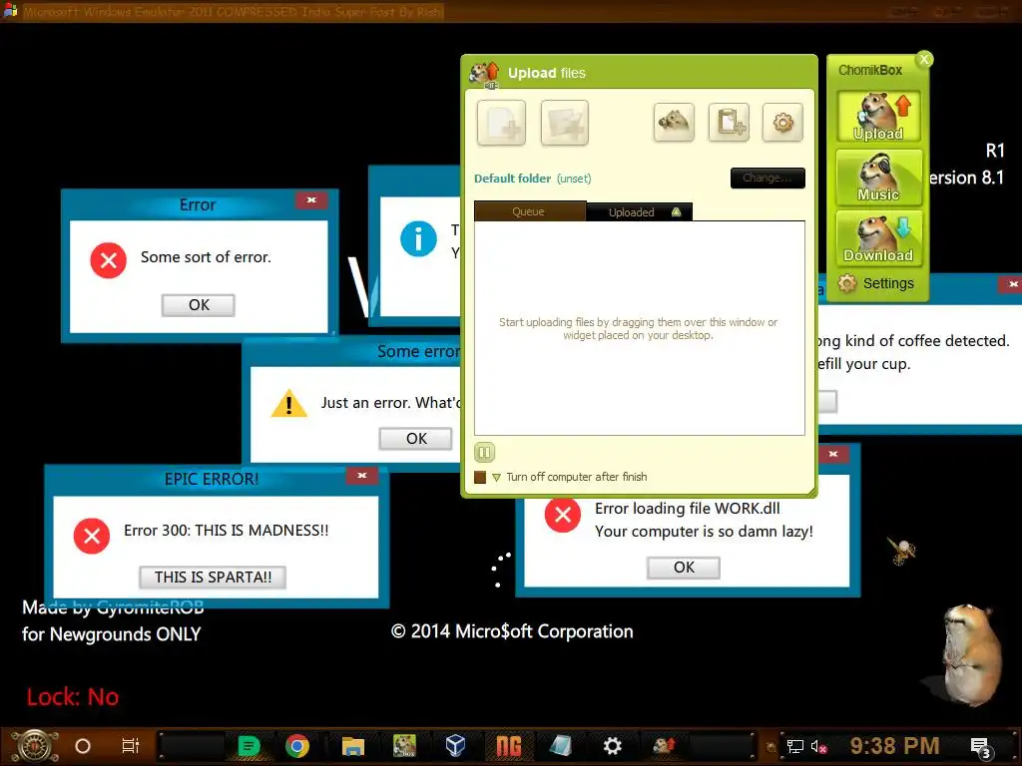
Task: Click the steampunk Start button on taskbar
Action: click(35, 746)
